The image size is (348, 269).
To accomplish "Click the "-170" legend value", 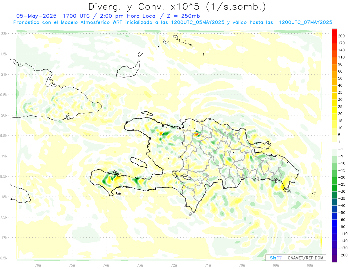I will pyautogui.click(x=343, y=248).
